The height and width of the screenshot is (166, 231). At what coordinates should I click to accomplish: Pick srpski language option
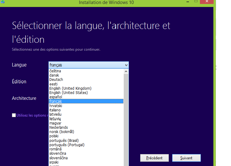(86, 162)
